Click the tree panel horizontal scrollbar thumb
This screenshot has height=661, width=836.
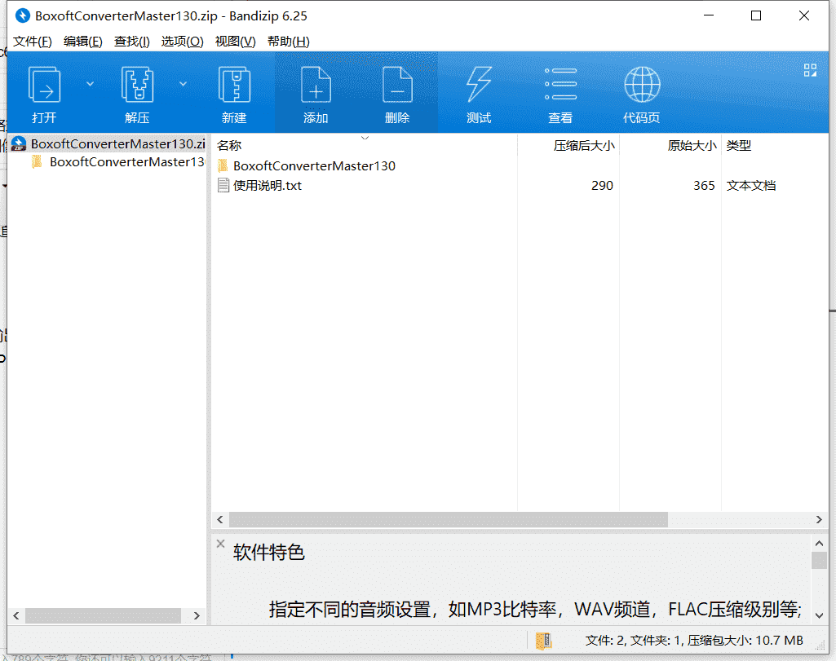click(103, 615)
